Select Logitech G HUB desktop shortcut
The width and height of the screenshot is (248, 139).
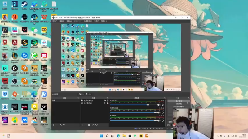tap(15, 71)
